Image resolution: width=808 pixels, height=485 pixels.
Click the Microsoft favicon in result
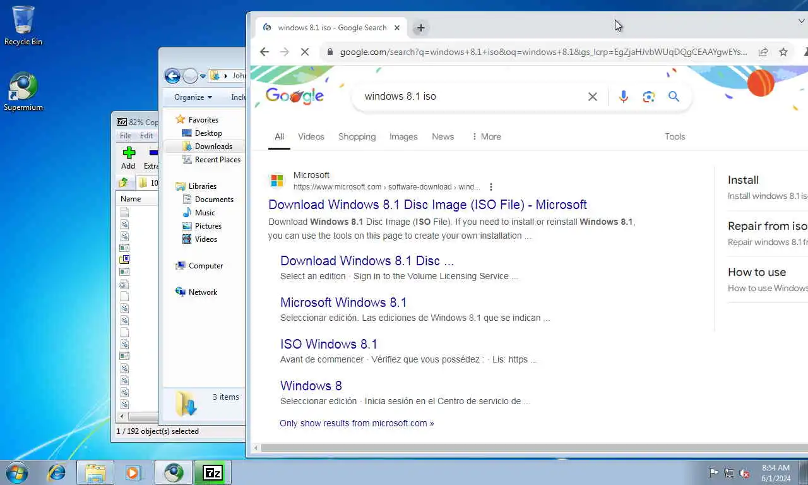pos(277,181)
